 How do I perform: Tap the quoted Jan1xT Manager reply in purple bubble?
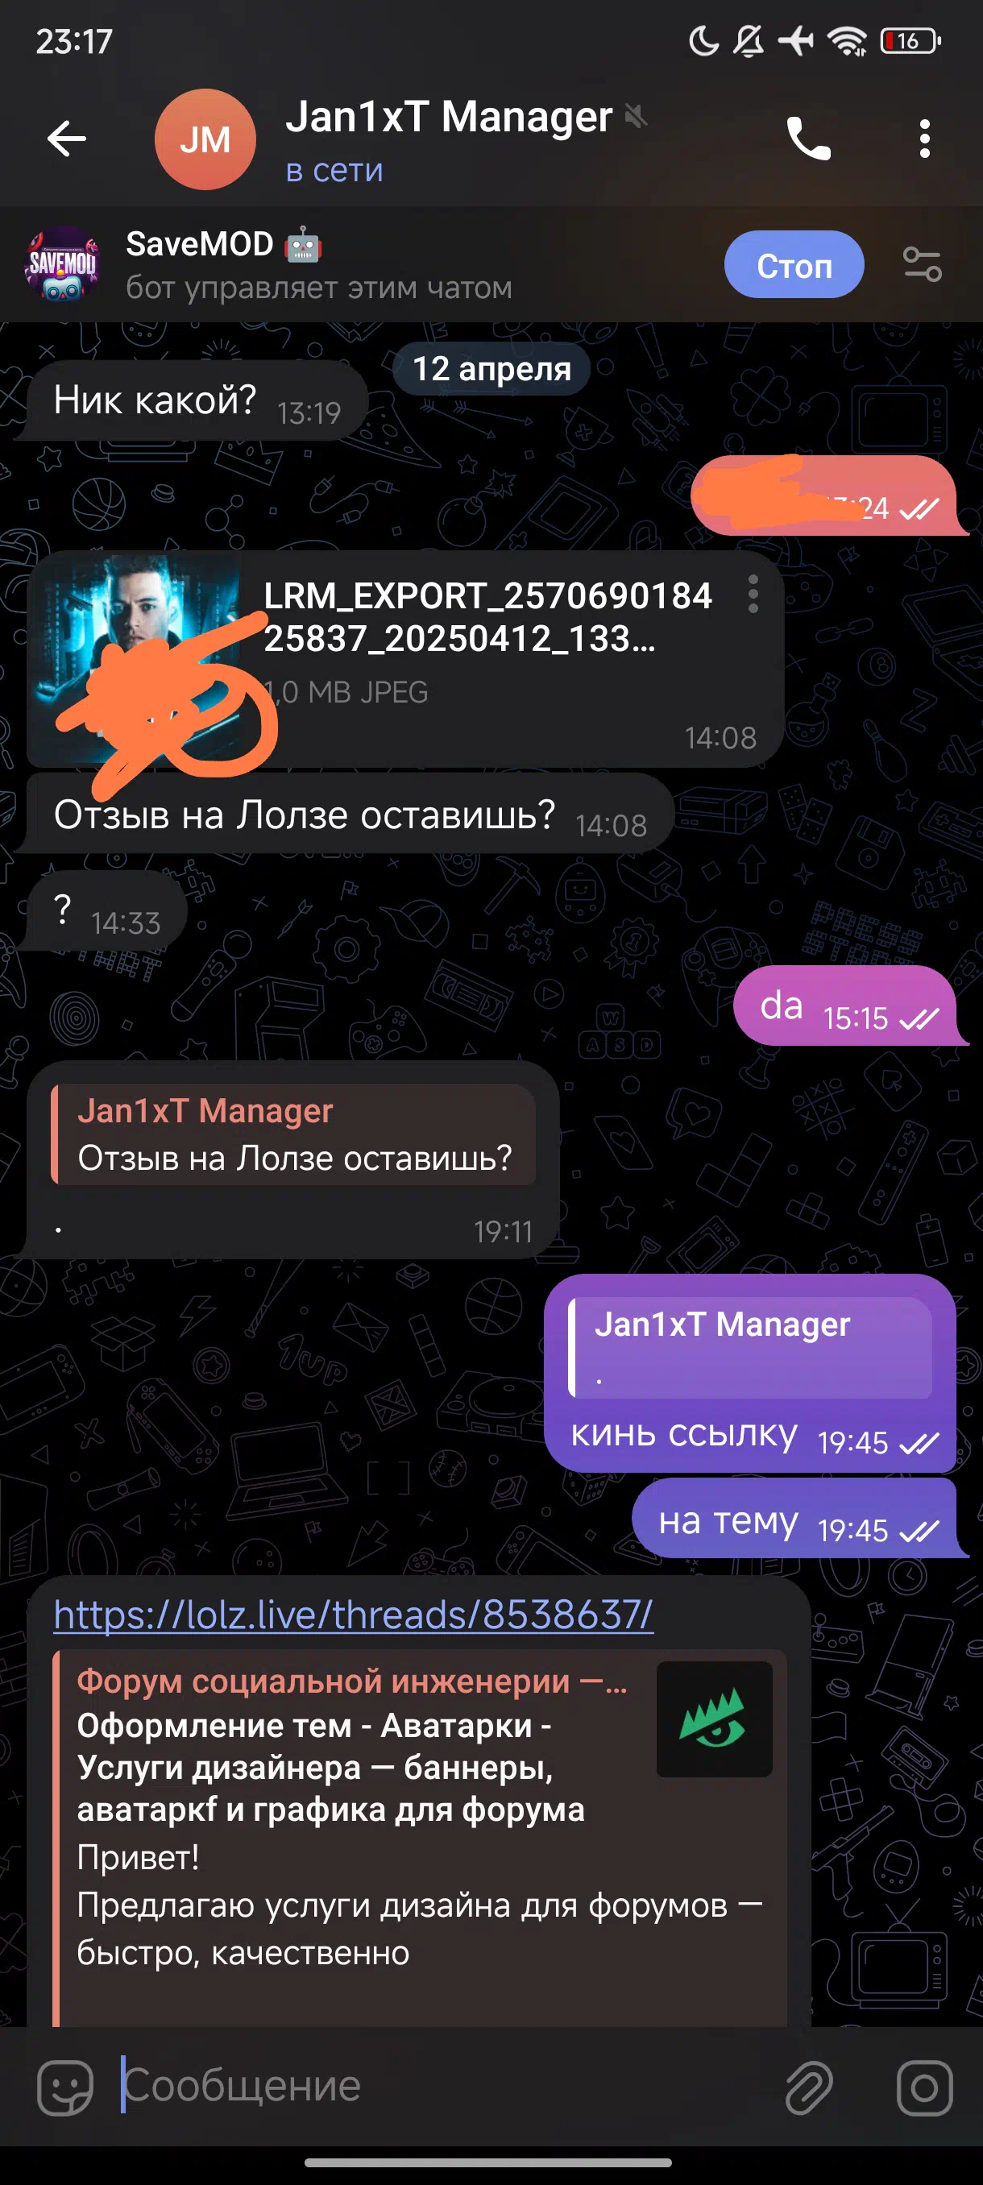[x=750, y=1347]
